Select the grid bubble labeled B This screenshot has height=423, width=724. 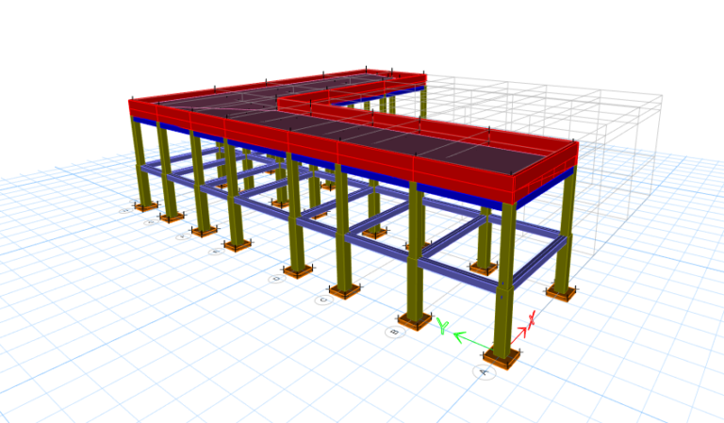pyautogui.click(x=395, y=332)
